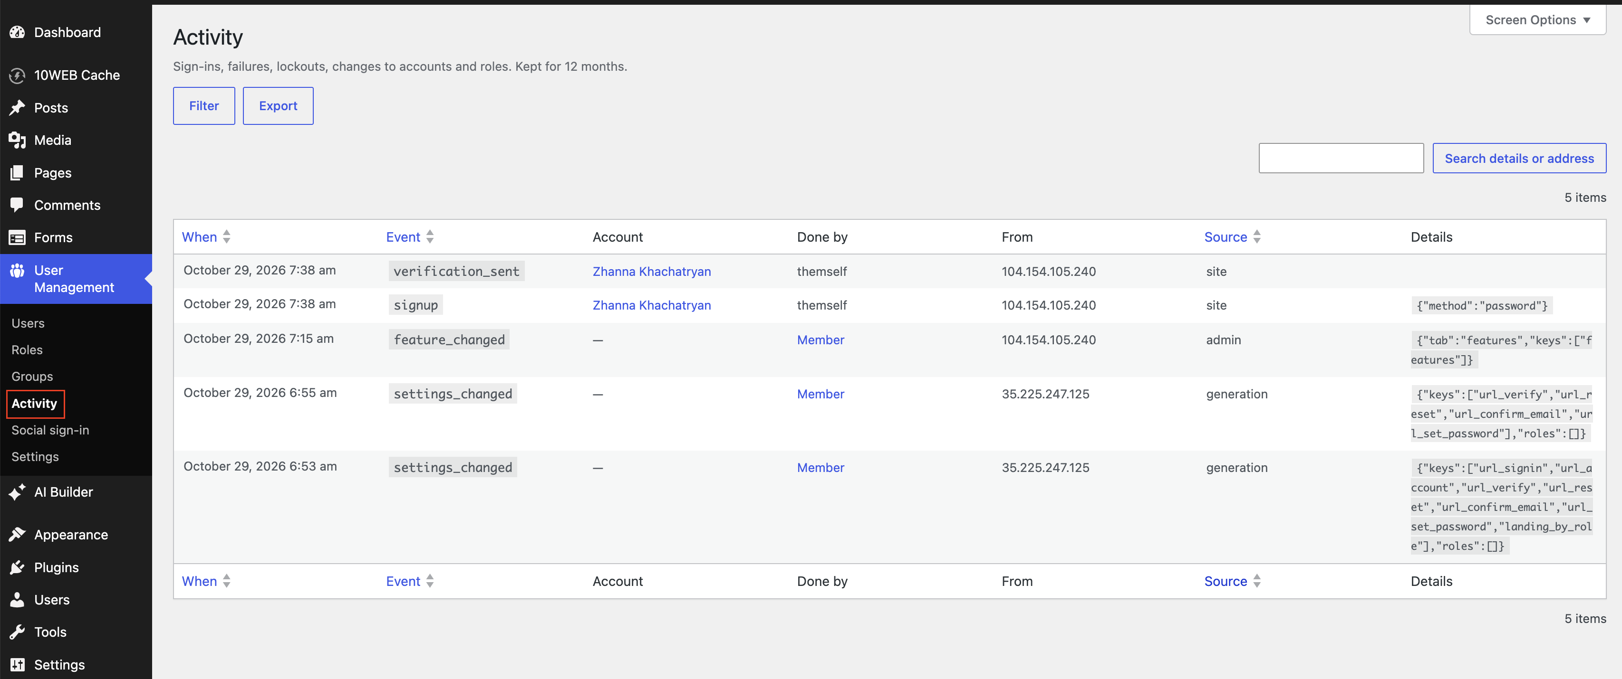Click the When footer column link
This screenshot has height=679, width=1622.
point(200,581)
